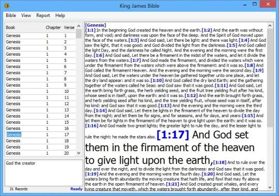279x196 pixels.
Task: Select the Genesis 1 verse 16 row
Action: click(x=40, y=128)
